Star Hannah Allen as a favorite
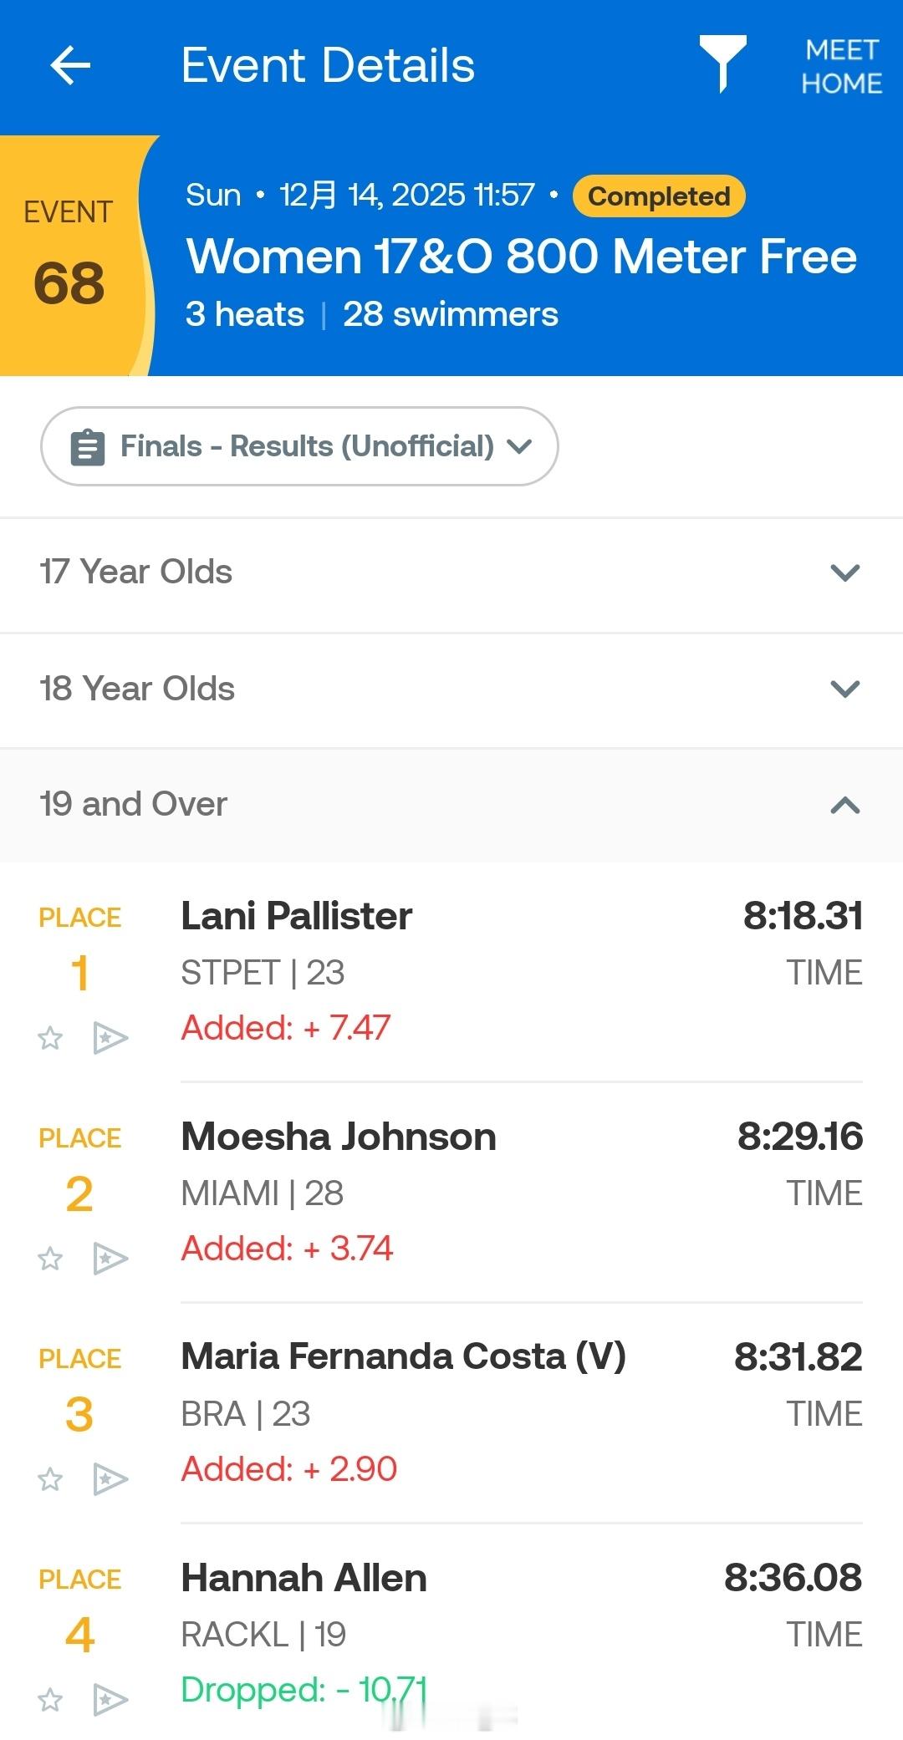This screenshot has width=903, height=1740. [x=50, y=1700]
